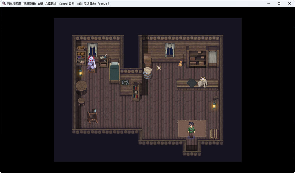Check the sack-covered barrel

[x=148, y=73]
